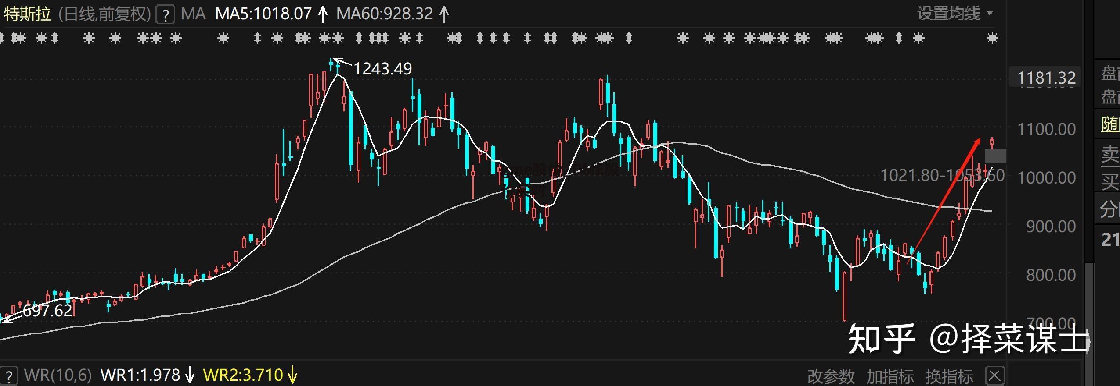Close the WR indicator panel with the X

[x=994, y=376]
